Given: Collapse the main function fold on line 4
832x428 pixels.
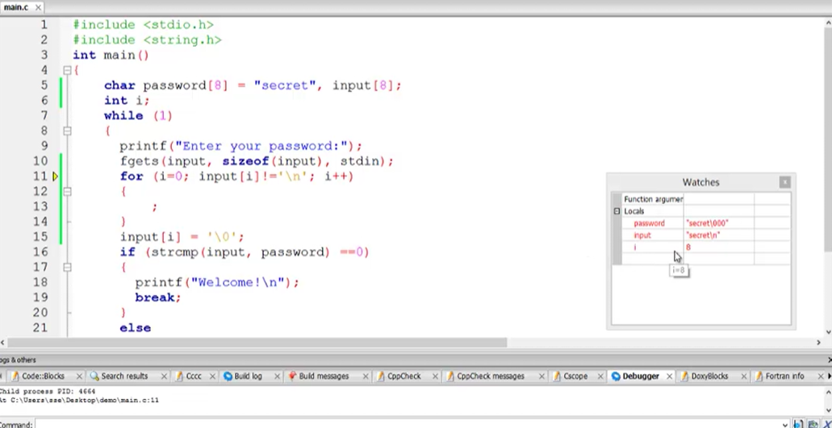Looking at the screenshot, I should pos(67,70).
